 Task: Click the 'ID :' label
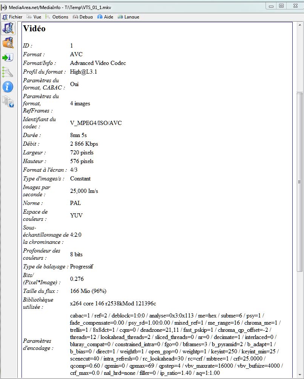click(x=28, y=45)
